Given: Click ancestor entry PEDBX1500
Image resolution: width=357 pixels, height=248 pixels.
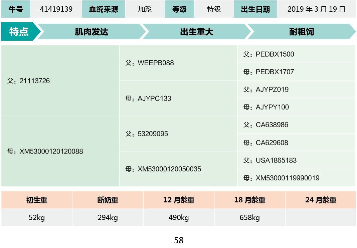Looking at the screenshot, I should 269,54.
